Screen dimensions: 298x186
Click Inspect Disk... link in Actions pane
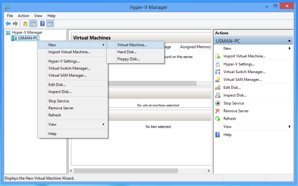[x=235, y=95]
